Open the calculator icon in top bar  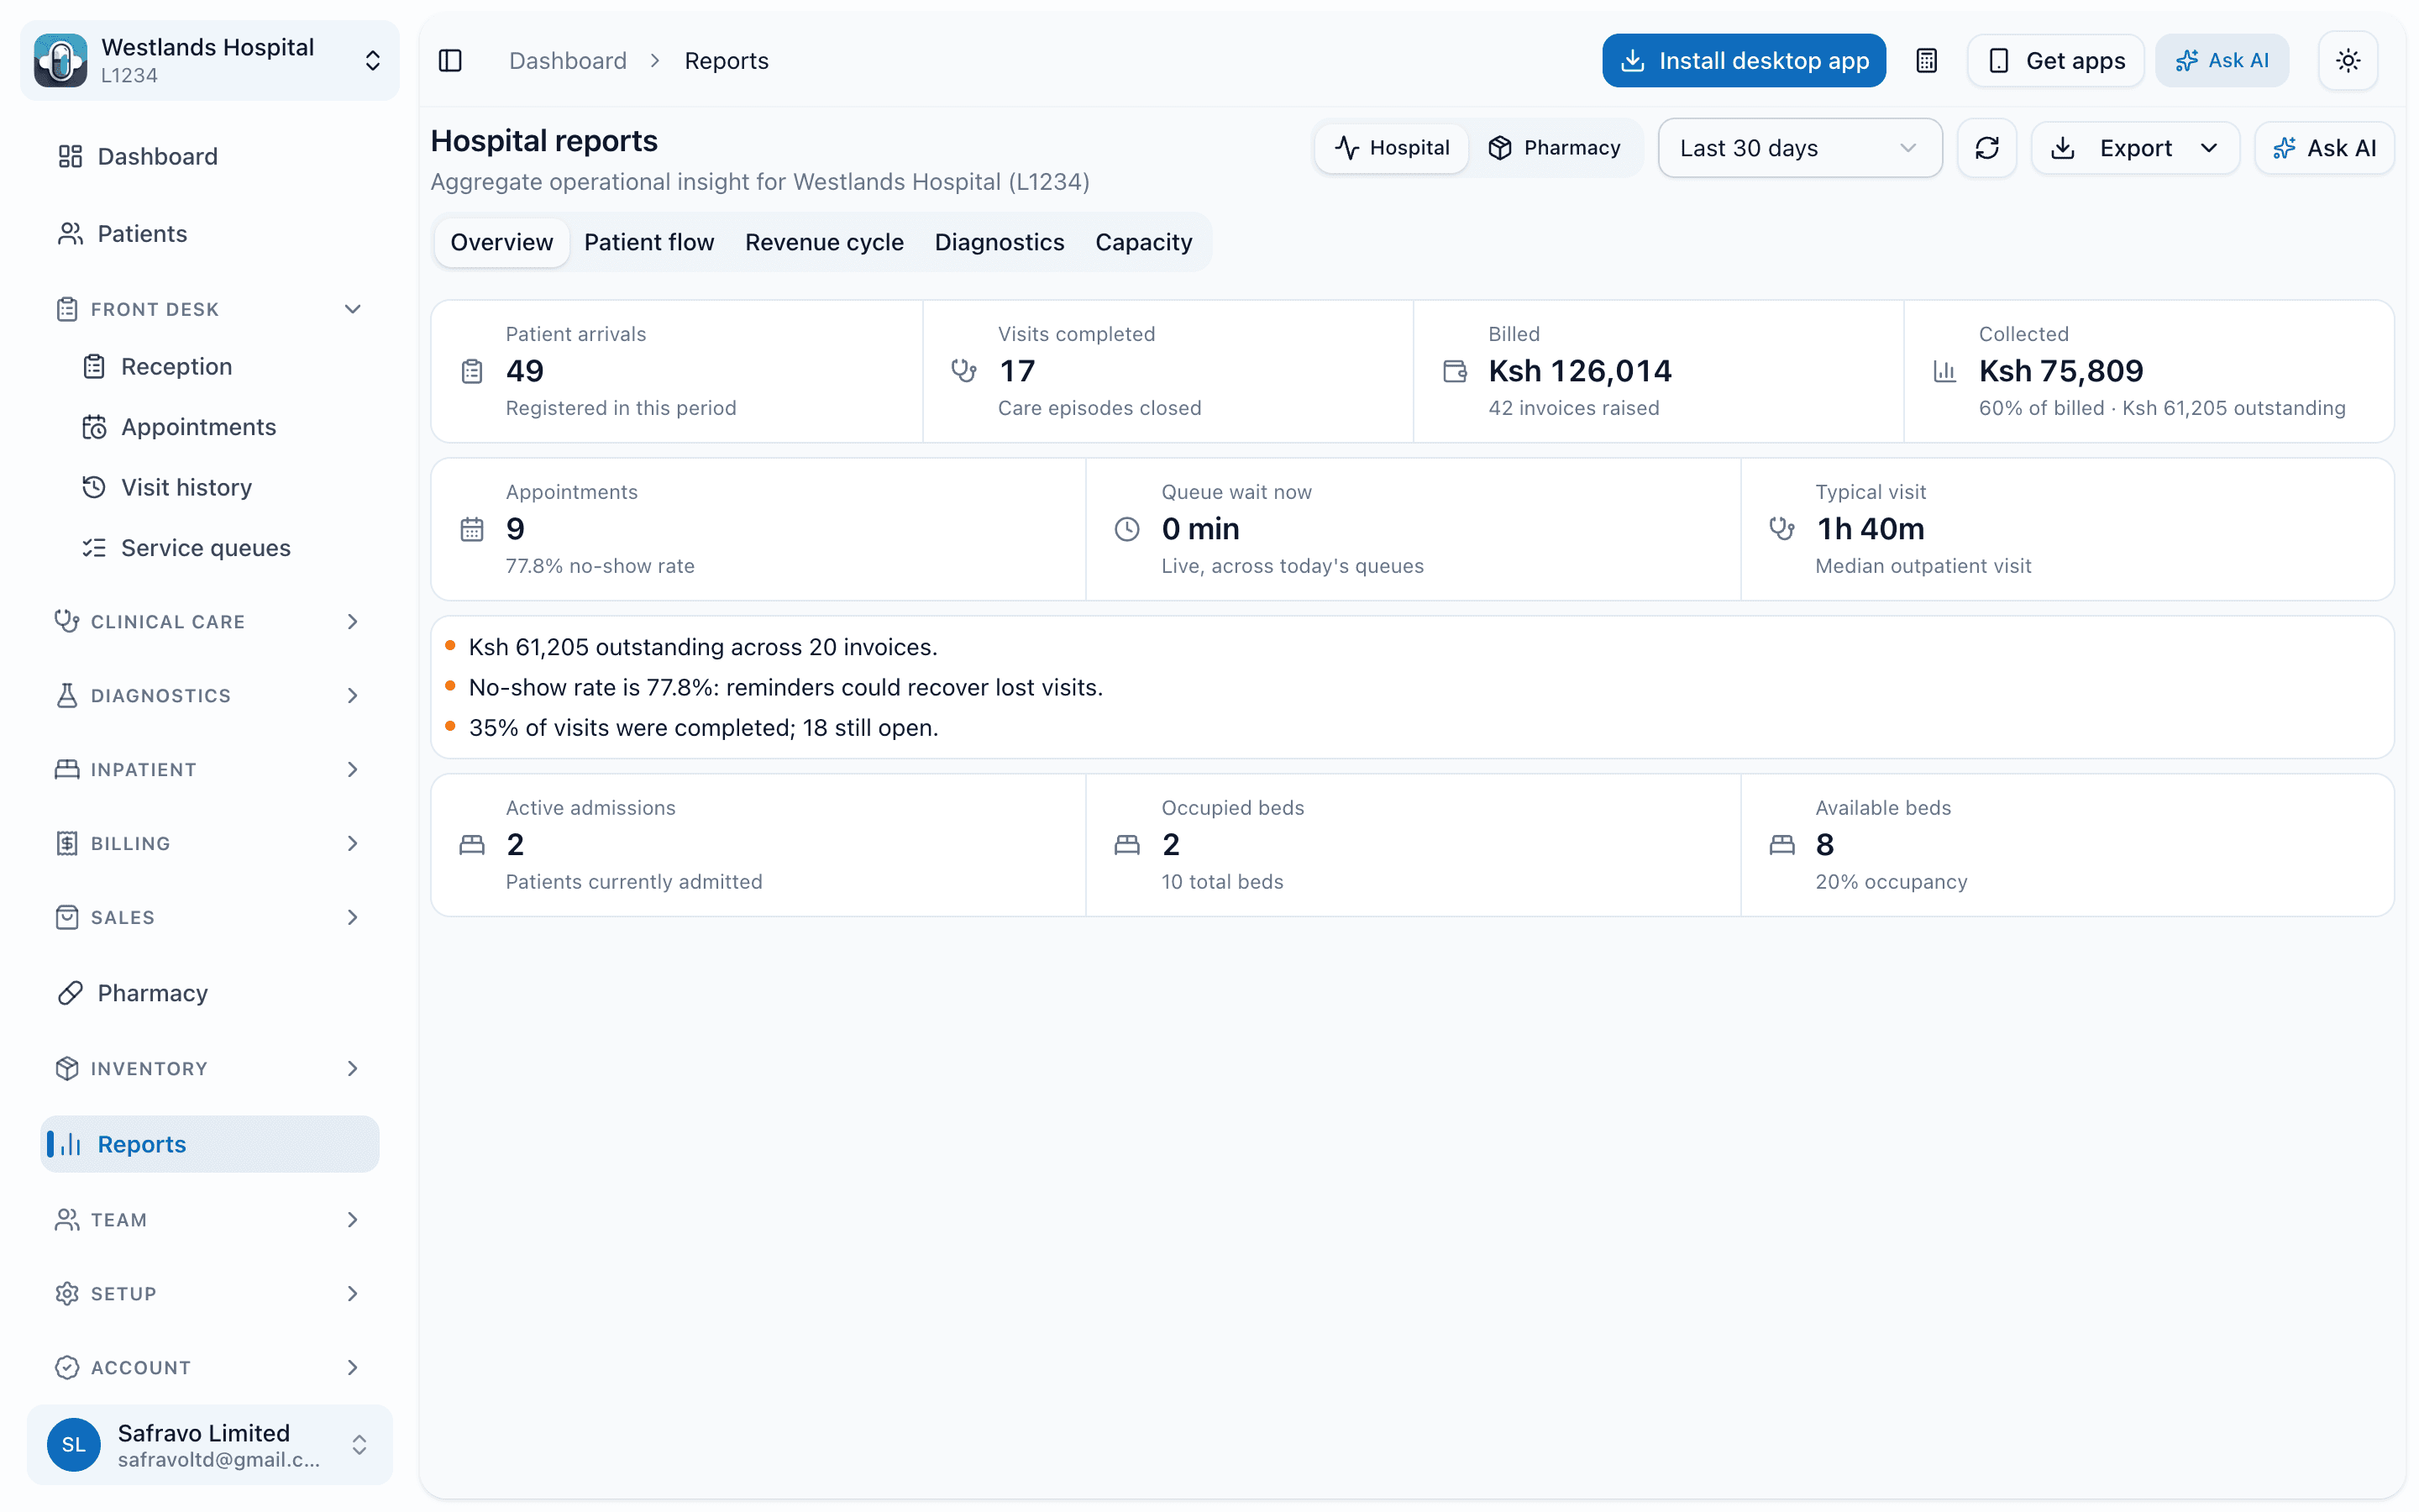click(x=1926, y=61)
